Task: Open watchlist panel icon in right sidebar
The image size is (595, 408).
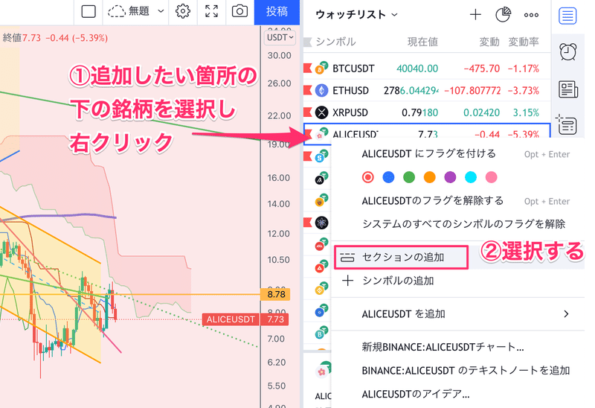Action: (x=567, y=16)
